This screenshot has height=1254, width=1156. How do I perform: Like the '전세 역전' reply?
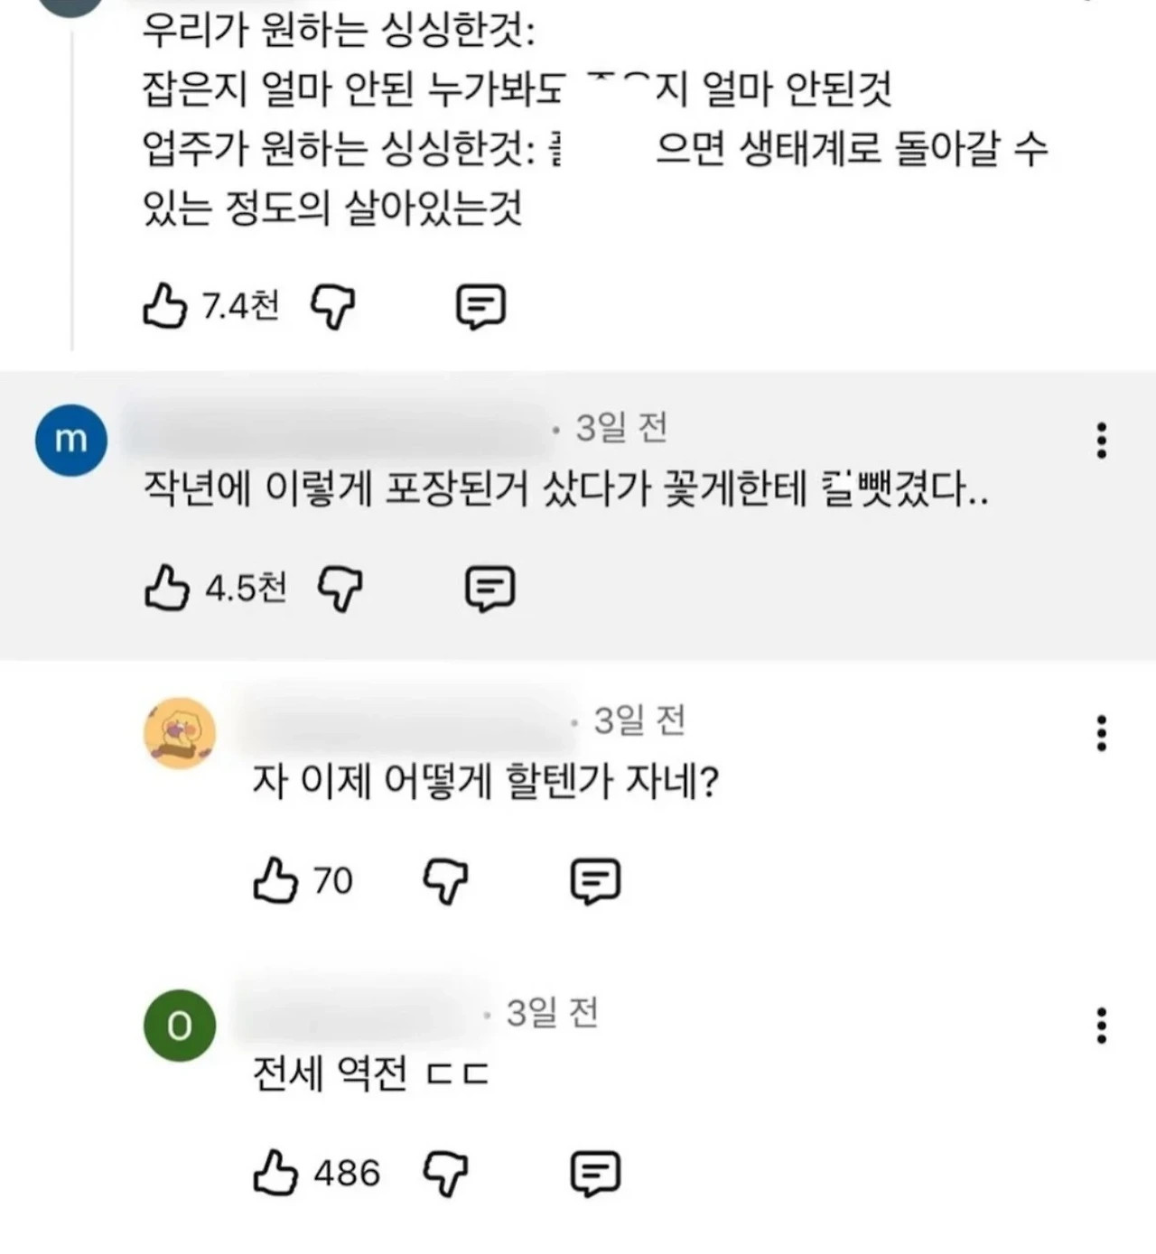275,1173
